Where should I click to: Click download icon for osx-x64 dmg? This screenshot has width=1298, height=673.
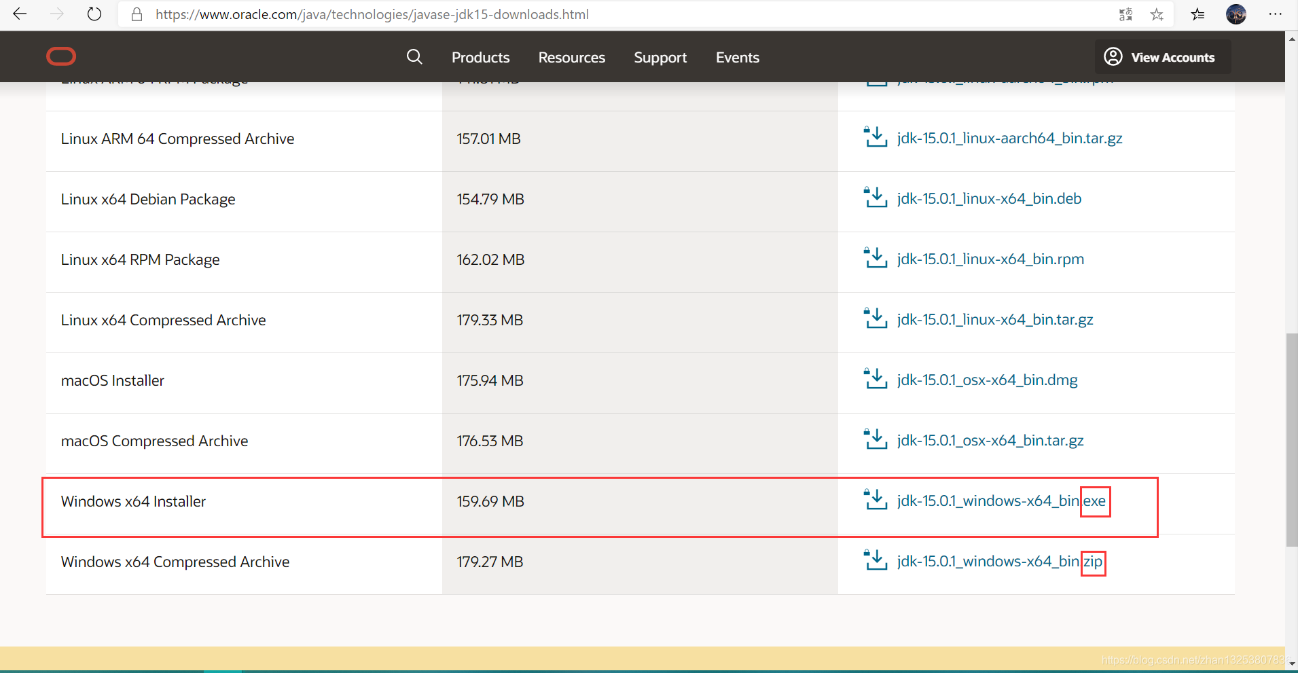tap(876, 380)
